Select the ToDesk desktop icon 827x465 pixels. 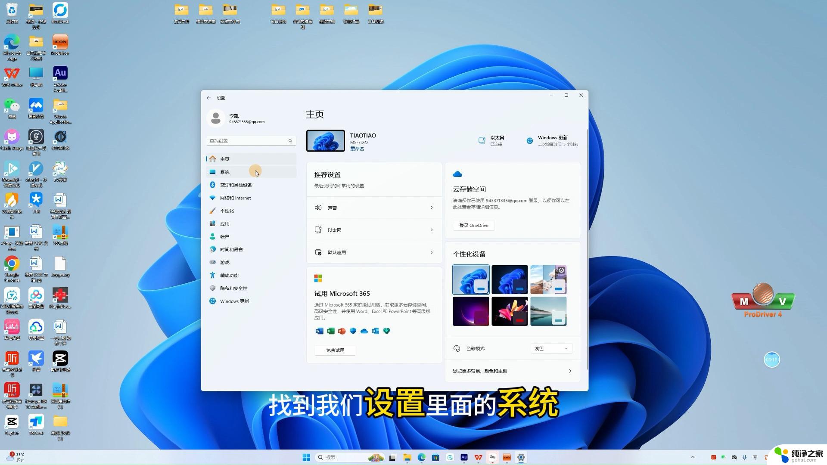pos(36,425)
